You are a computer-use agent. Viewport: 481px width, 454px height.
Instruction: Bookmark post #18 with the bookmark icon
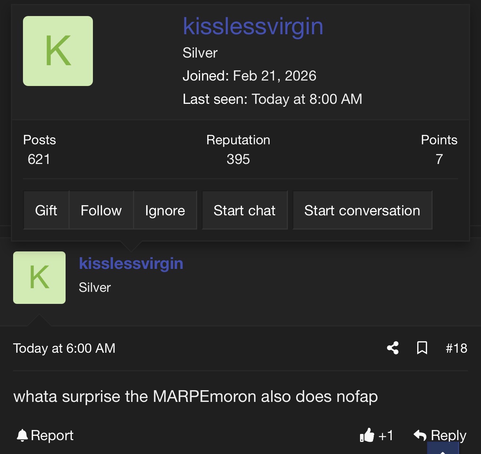click(422, 348)
